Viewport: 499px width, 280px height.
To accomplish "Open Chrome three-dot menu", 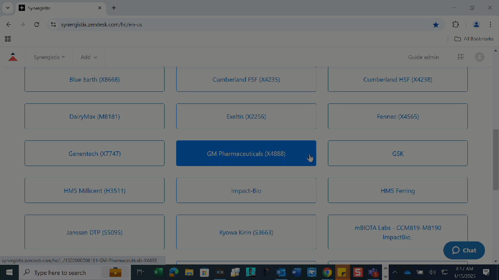I will coord(490,24).
